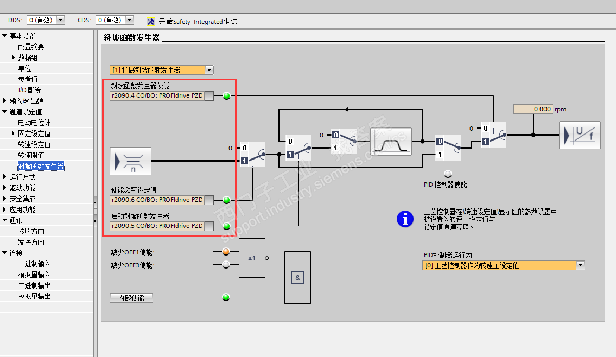Click the OR gate ≥1 block
The height and width of the screenshot is (357, 616).
pos(252,258)
